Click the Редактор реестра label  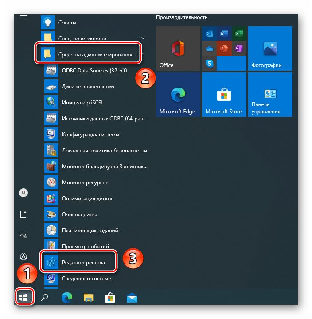pos(83,263)
